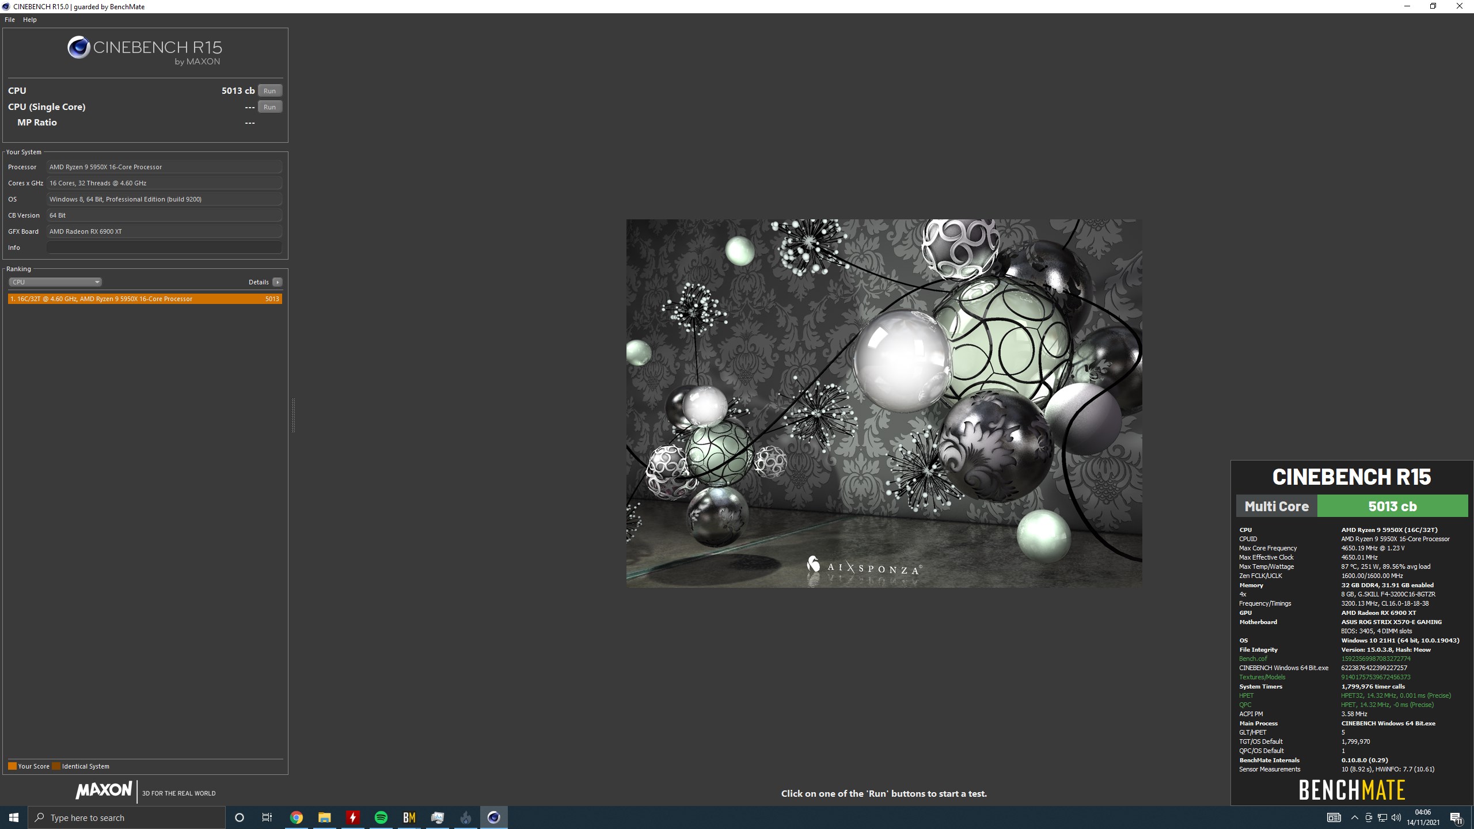The image size is (1474, 829).
Task: Expand ranking Details arrow button
Action: (278, 282)
